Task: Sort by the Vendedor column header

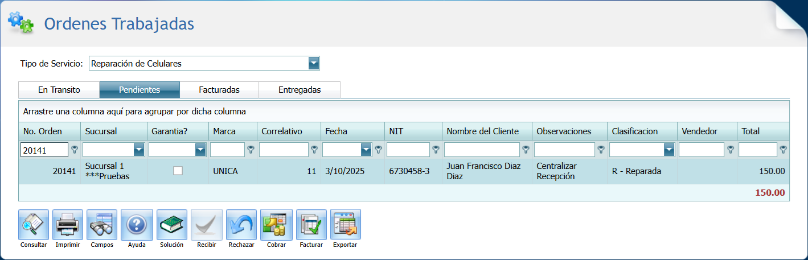Action: pos(707,131)
